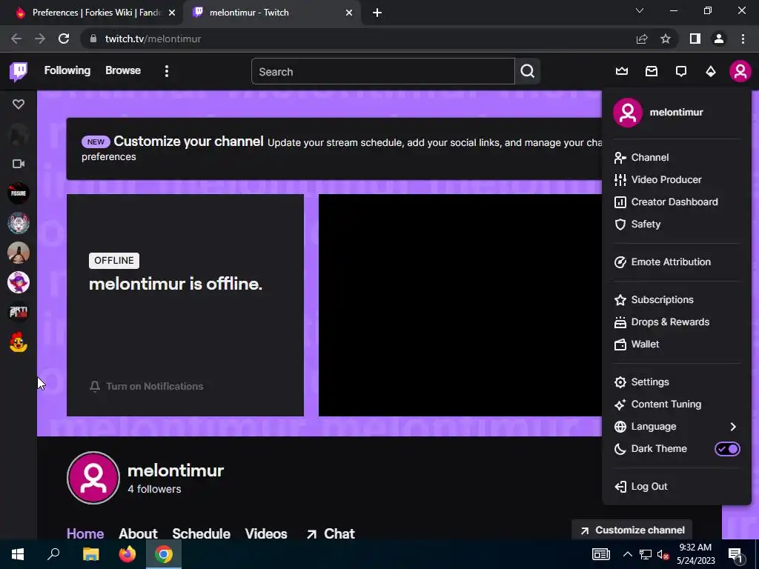Open the tab search dropdown arrow
Screen dimensions: 759x569
tap(640, 10)
